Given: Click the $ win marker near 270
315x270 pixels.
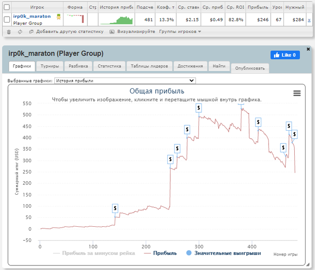Looking at the screenshot, I should click(171, 160).
